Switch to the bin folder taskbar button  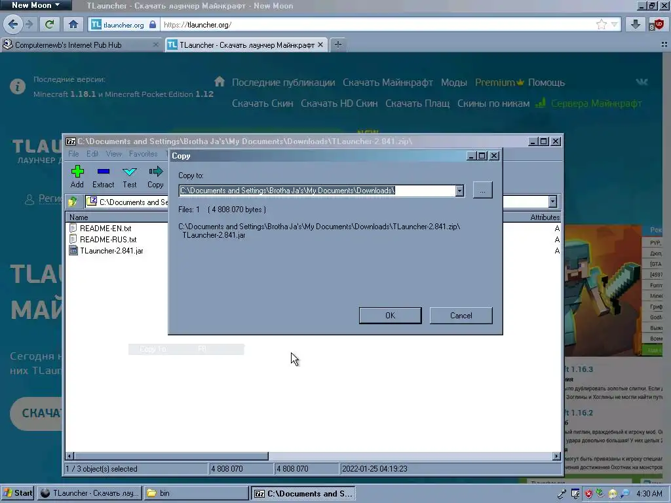[196, 493]
